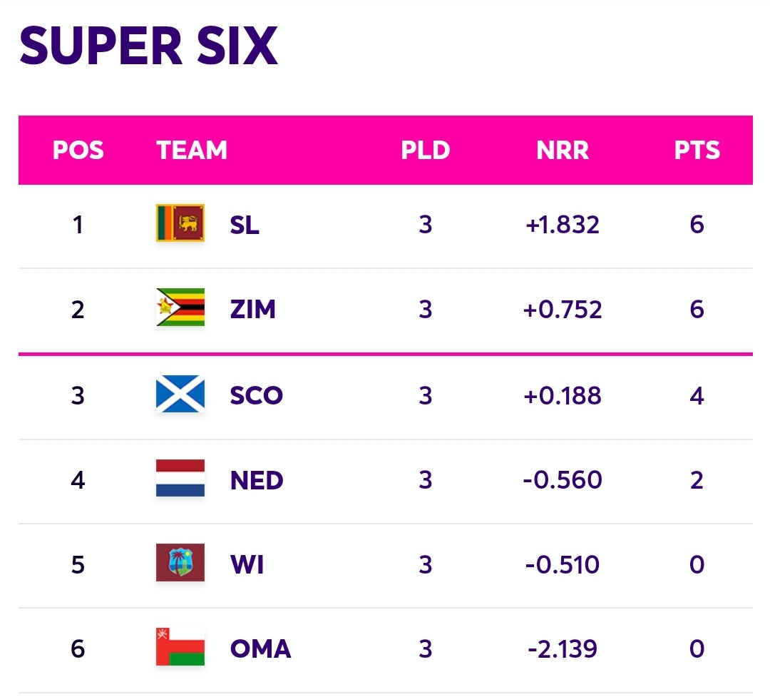770x697 pixels.
Task: Open the SL team name
Action: coord(245,225)
